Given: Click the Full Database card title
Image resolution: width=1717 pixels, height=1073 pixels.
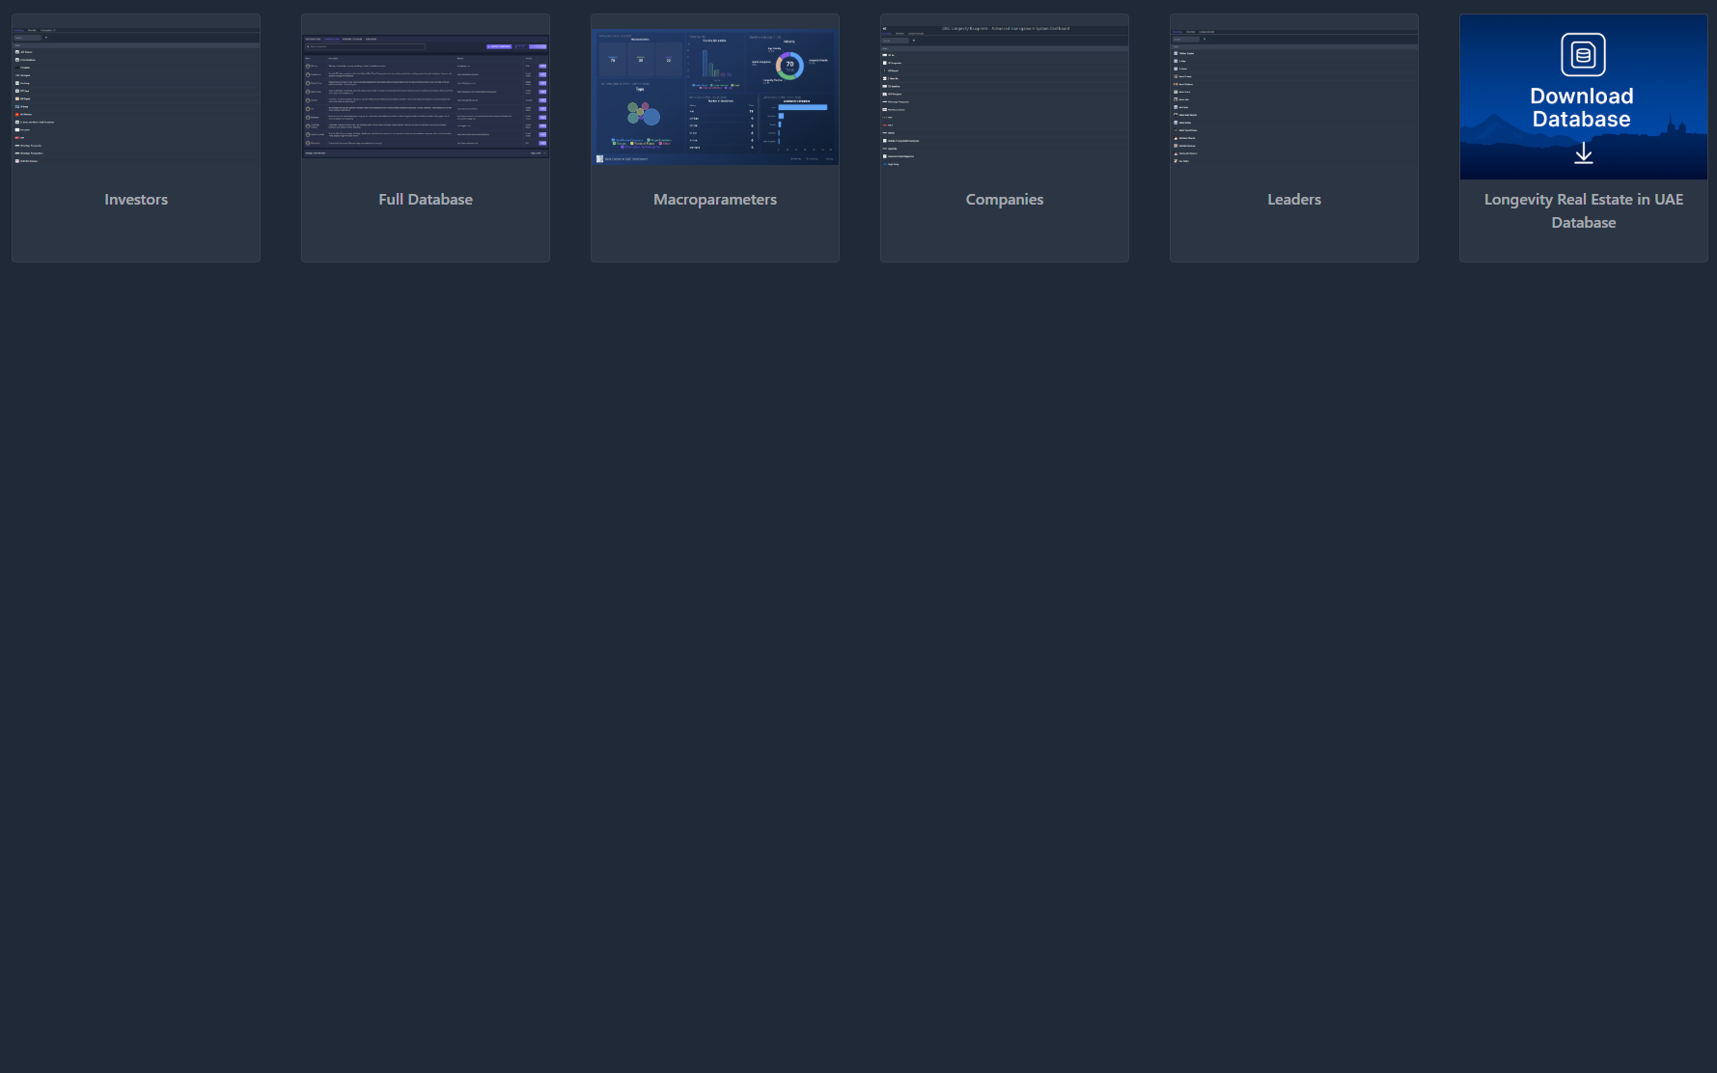Looking at the screenshot, I should 426,200.
